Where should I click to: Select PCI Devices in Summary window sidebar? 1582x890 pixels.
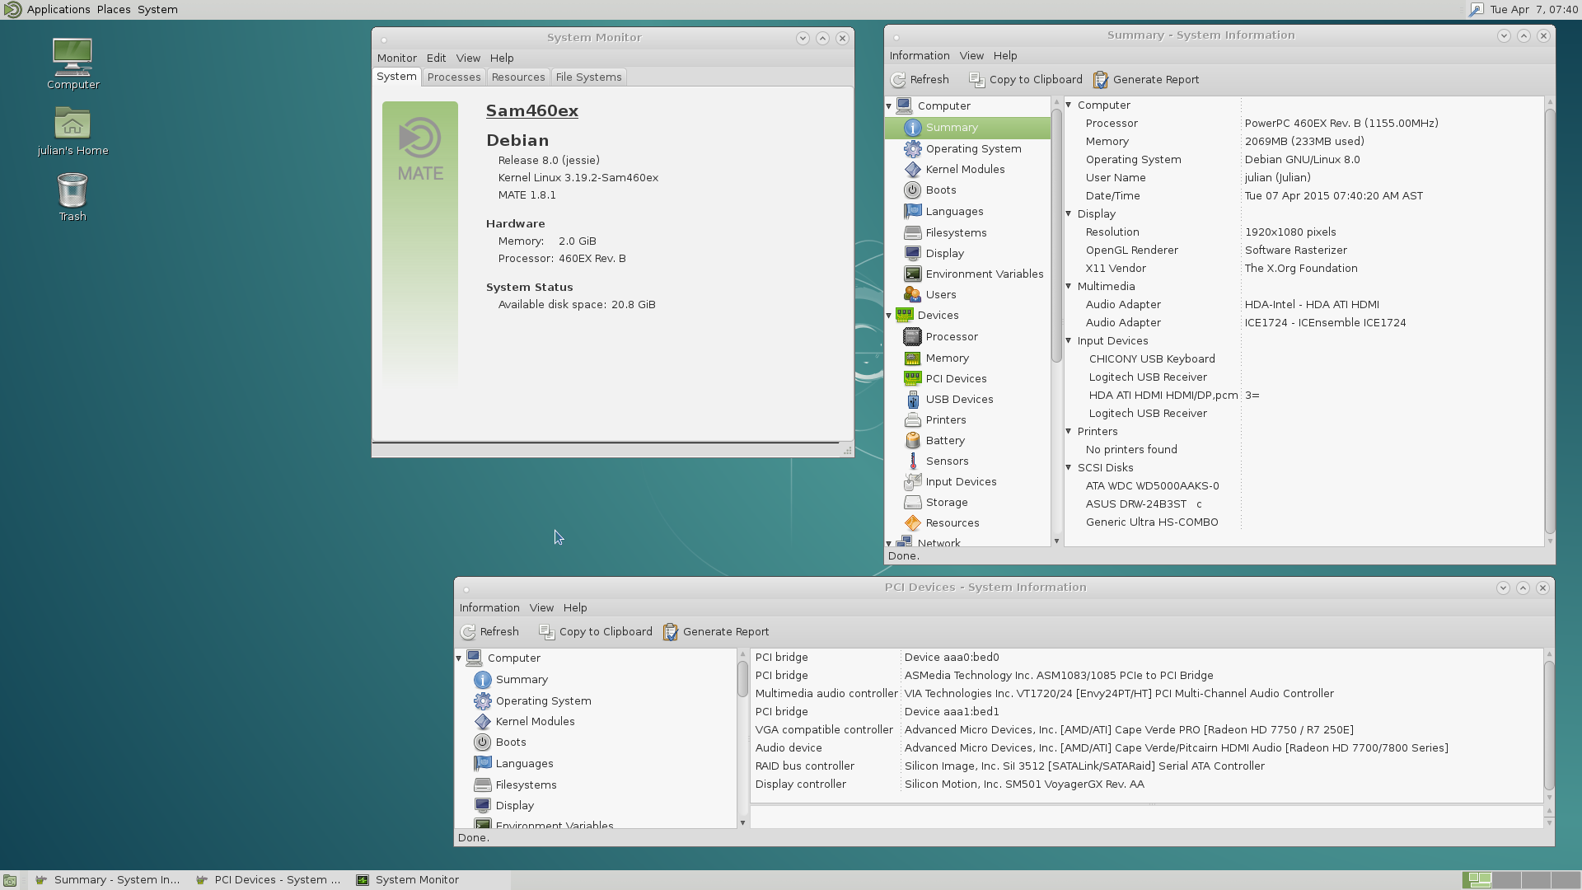pos(955,378)
